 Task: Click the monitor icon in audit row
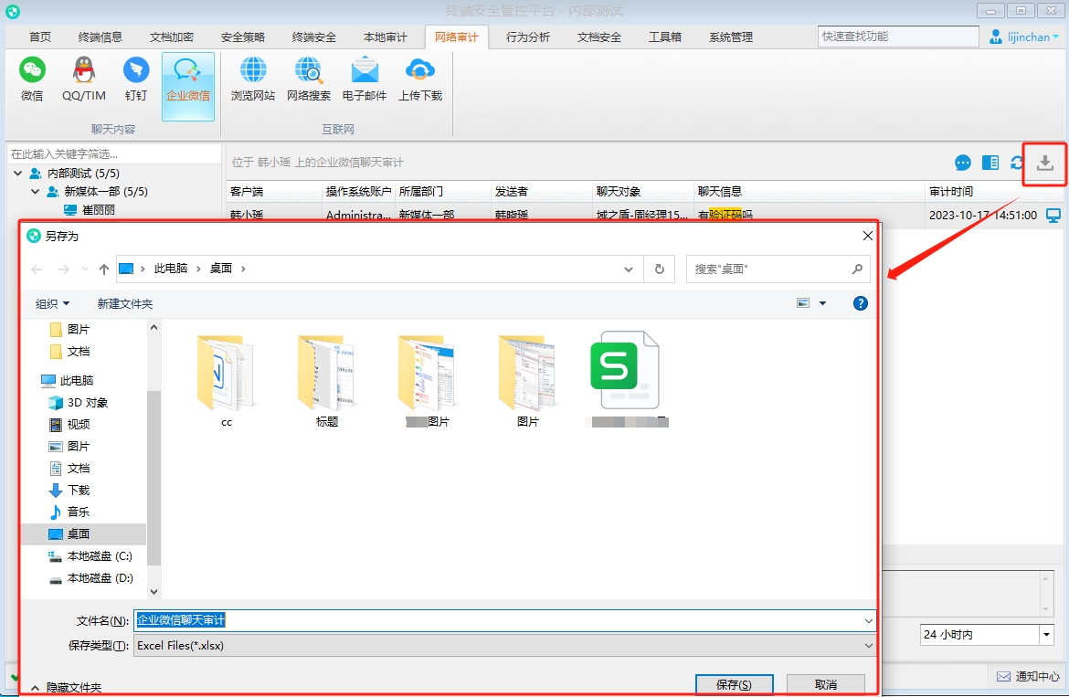pyautogui.click(x=1053, y=216)
